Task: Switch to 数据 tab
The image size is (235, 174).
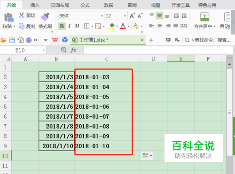Action: point(109,5)
